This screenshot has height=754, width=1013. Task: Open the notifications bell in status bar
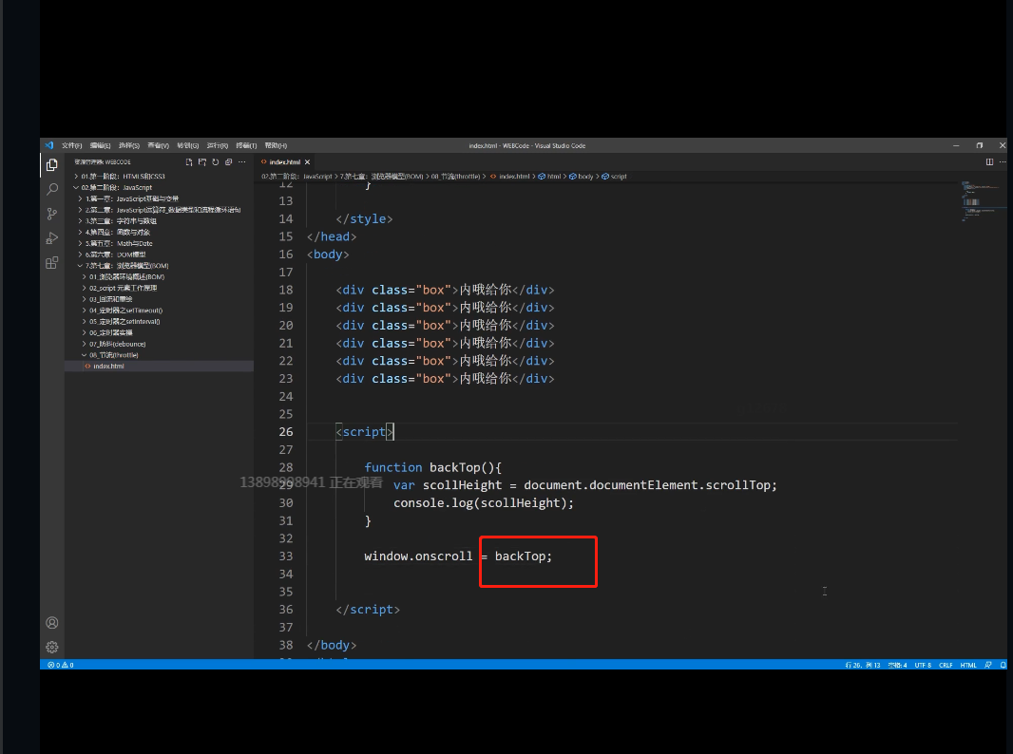click(x=1003, y=665)
